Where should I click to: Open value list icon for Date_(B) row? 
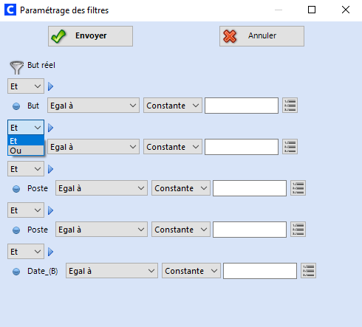pyautogui.click(x=308, y=271)
